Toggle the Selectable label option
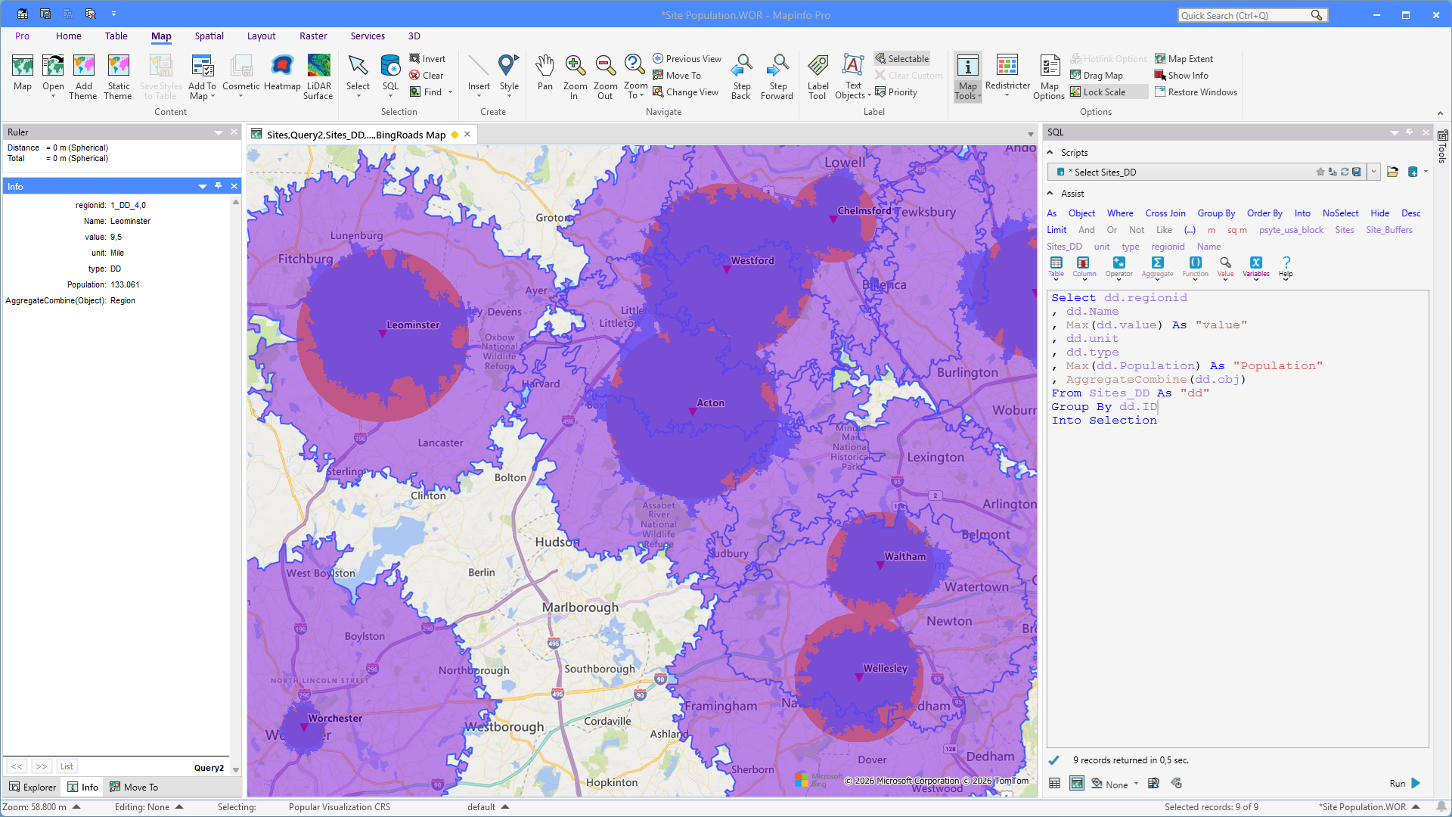The height and width of the screenshot is (817, 1452). (902, 59)
